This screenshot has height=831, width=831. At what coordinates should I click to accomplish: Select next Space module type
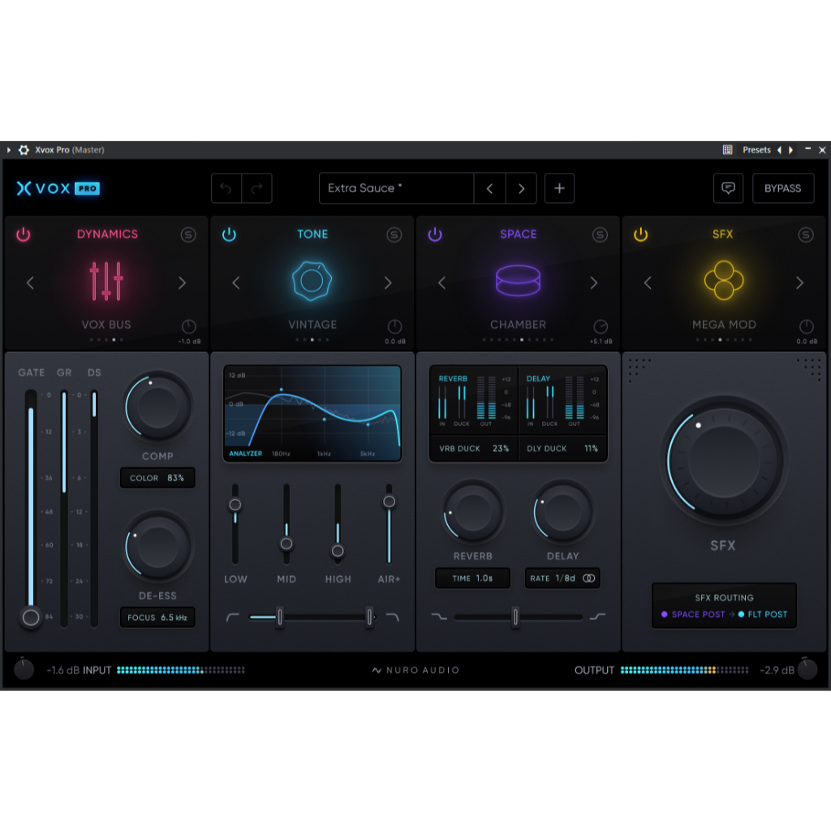pyautogui.click(x=594, y=283)
